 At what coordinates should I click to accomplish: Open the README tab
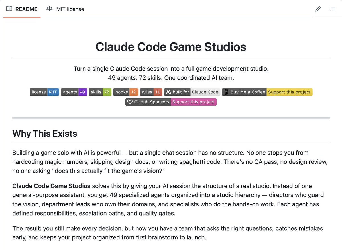tap(22, 9)
